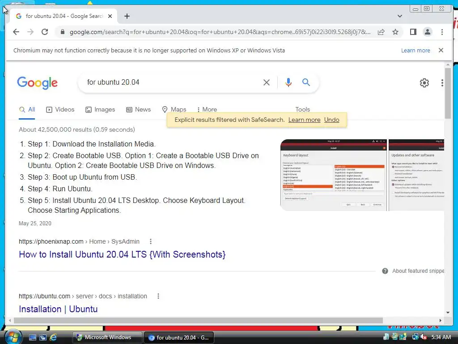Open a new tab with plus button
The image size is (458, 344).
click(127, 16)
